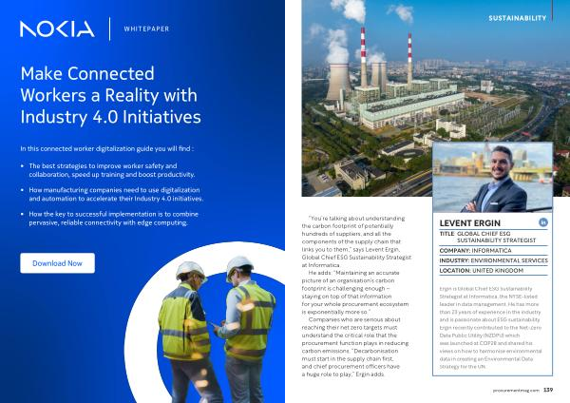Click Levent Ergin's portrait photo
The width and height of the screenshot is (570, 403).
coord(492,177)
